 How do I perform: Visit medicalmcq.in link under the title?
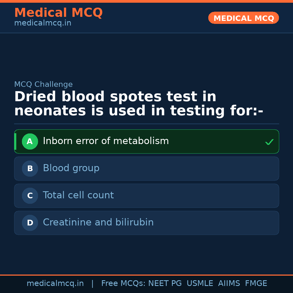[x=43, y=23]
